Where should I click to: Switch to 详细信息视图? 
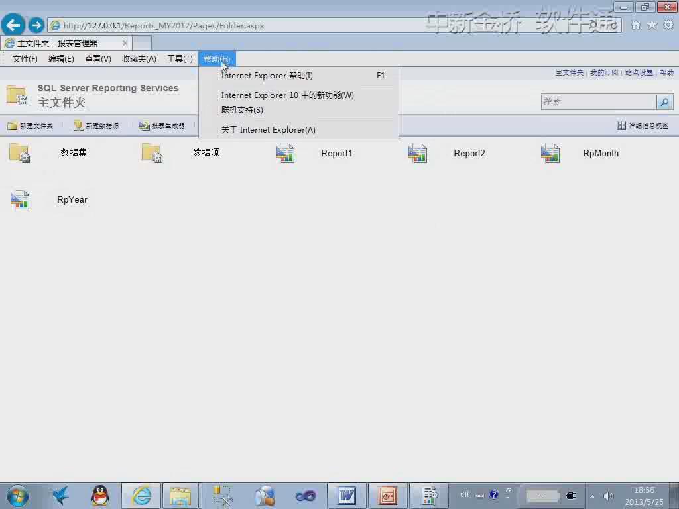[643, 125]
